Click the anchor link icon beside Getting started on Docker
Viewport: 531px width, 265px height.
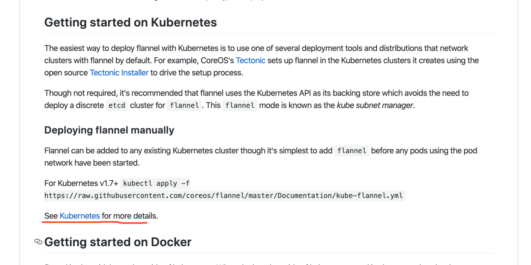(x=38, y=242)
